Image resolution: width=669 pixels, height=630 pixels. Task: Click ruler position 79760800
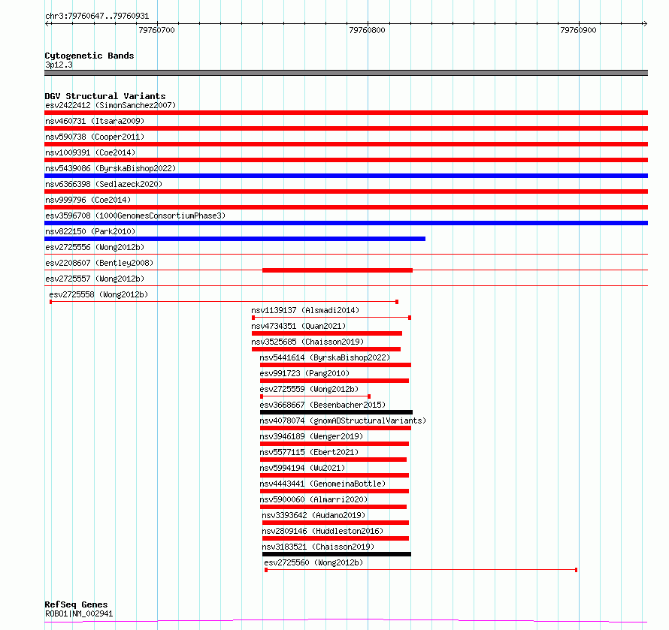(367, 30)
